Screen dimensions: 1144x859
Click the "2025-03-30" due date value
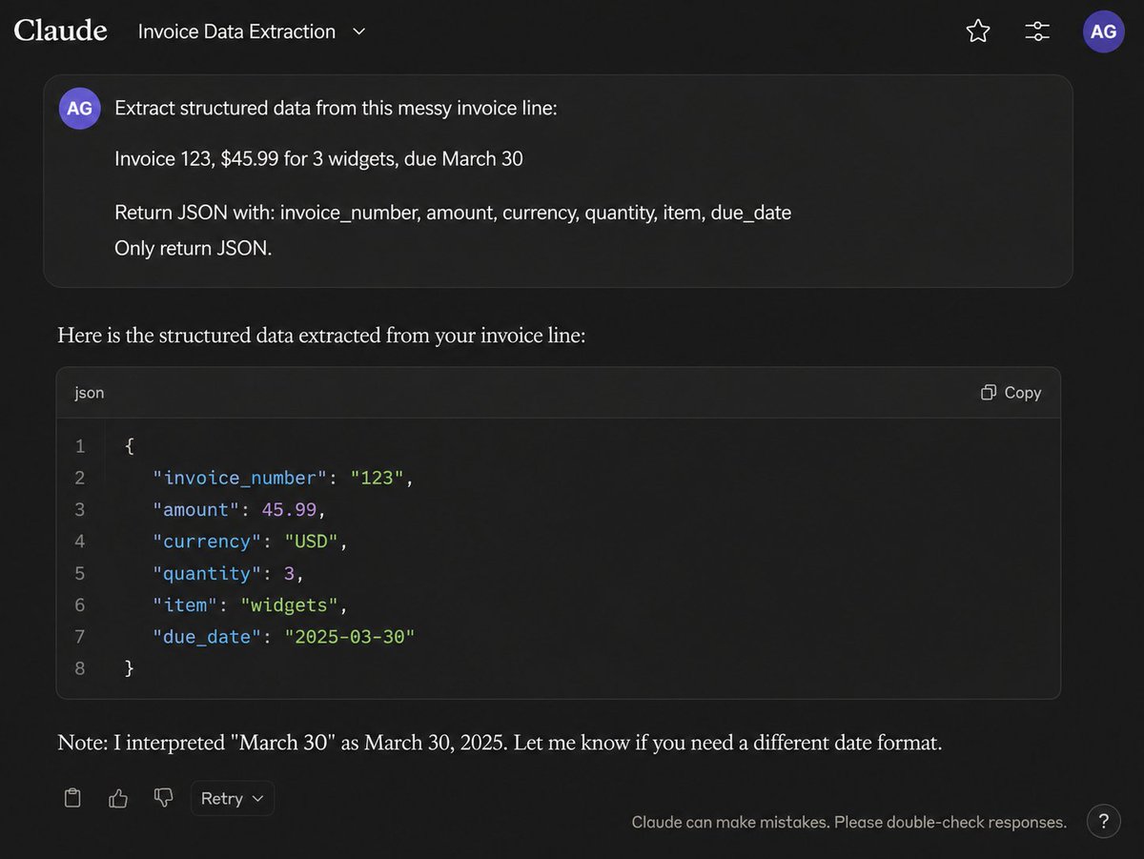tap(350, 636)
